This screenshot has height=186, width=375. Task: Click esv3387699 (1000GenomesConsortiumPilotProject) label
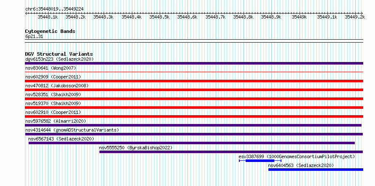coord(297,156)
